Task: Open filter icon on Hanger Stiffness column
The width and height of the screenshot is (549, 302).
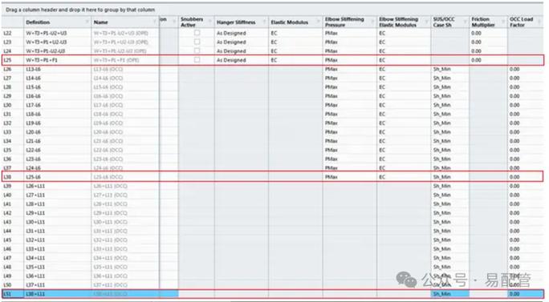Action: pyautogui.click(x=264, y=22)
